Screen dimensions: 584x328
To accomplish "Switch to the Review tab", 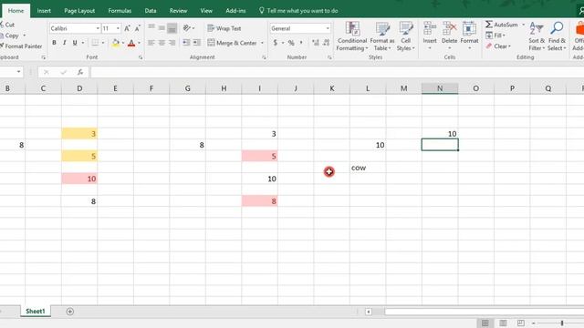I will click(x=178, y=11).
